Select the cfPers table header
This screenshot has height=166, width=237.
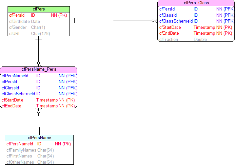tap(39, 9)
